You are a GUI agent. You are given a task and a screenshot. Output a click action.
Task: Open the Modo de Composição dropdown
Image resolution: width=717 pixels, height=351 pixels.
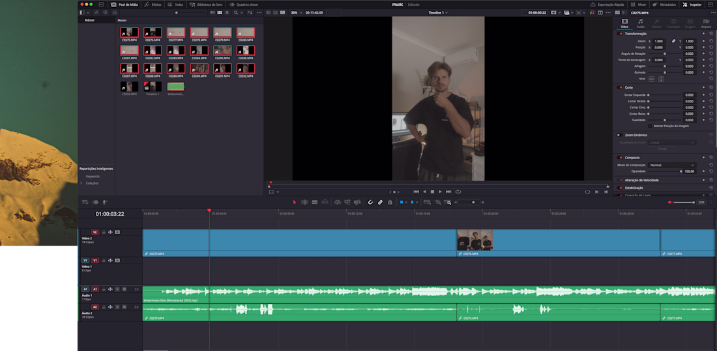[x=672, y=165]
